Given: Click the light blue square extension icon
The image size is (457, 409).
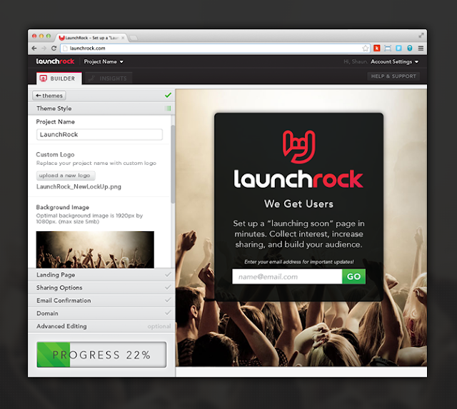Looking at the screenshot, I should point(398,48).
